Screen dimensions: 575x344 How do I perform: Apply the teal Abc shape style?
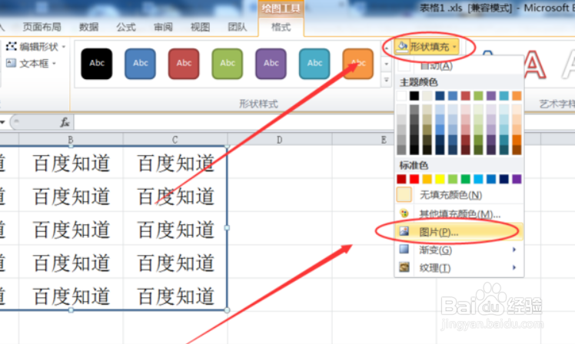coord(314,64)
